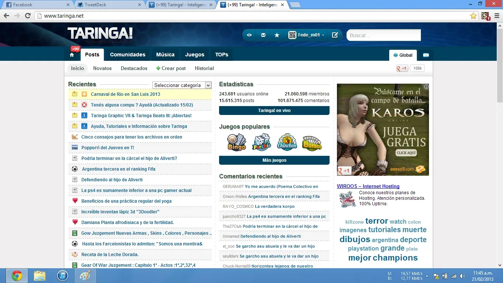The image size is (503, 283).
Task: Click the home icon with +99 badge
Action: click(x=72, y=55)
